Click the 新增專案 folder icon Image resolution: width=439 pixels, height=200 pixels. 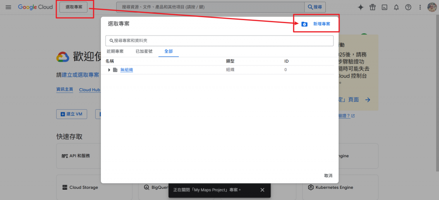pyautogui.click(x=304, y=24)
